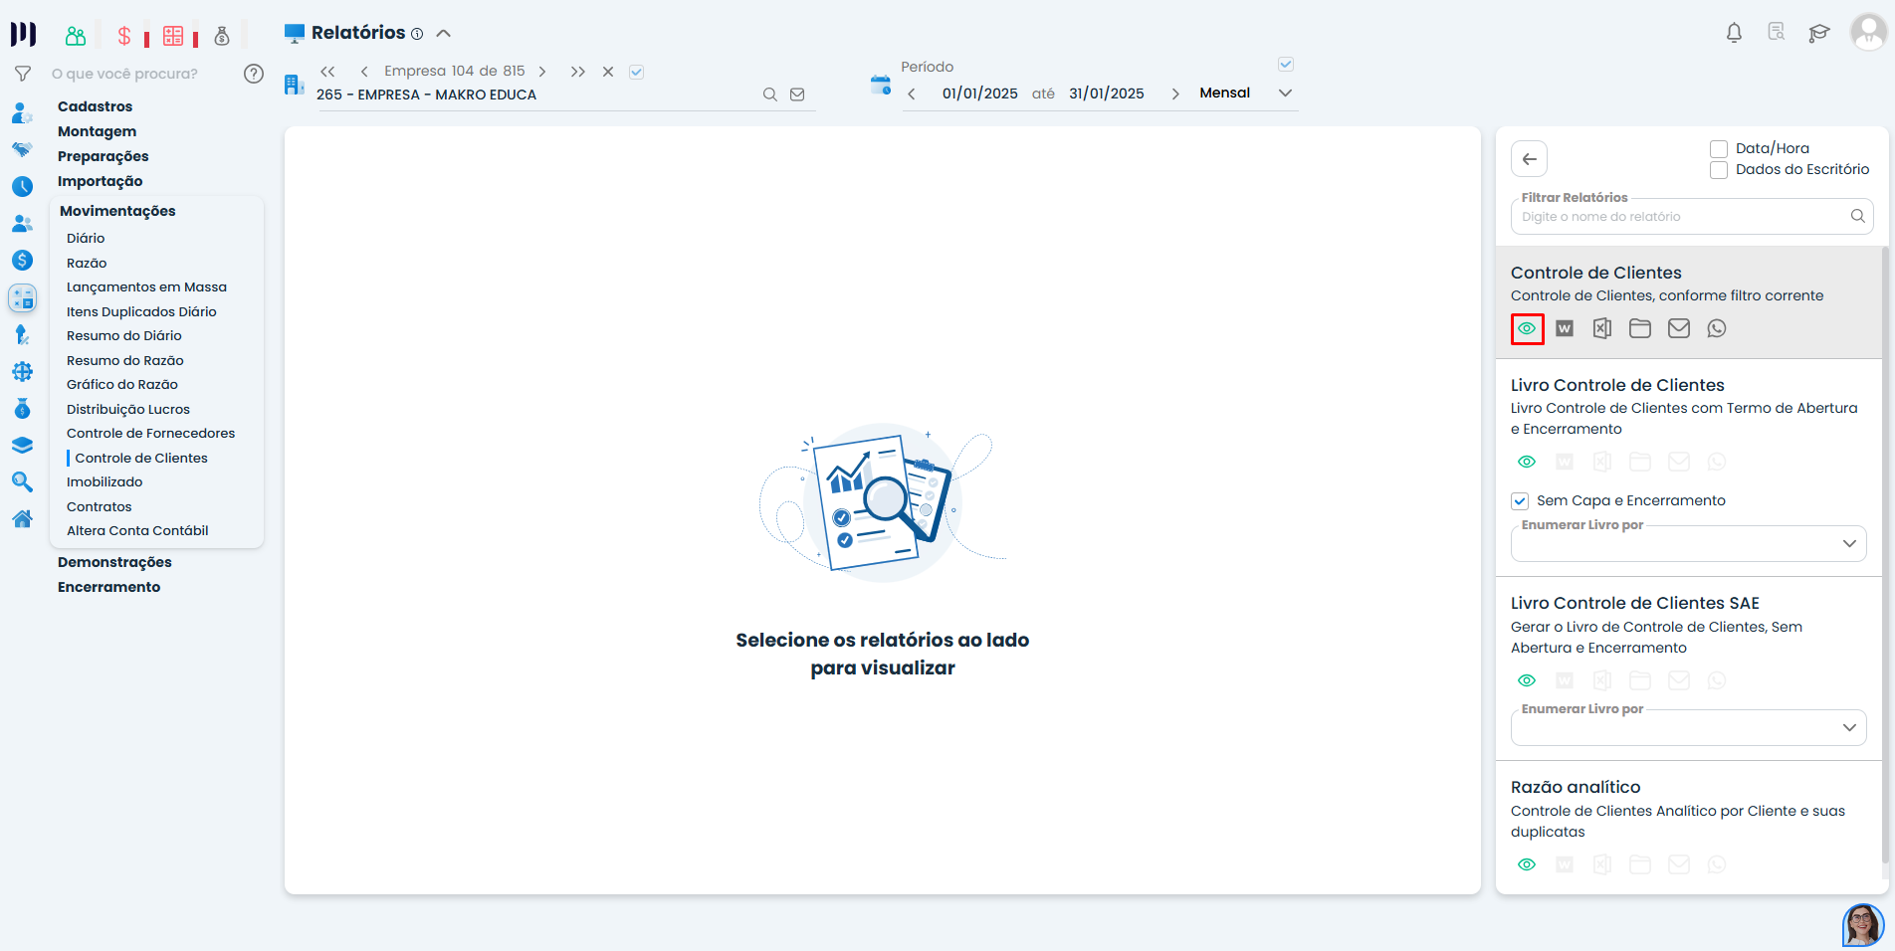Click the back arrow in reports panel
Screen dimensions: 1895x951
(x=1530, y=159)
